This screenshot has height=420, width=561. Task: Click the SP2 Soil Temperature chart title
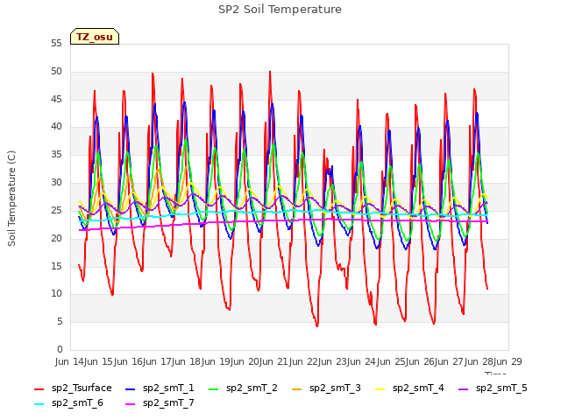click(x=280, y=10)
